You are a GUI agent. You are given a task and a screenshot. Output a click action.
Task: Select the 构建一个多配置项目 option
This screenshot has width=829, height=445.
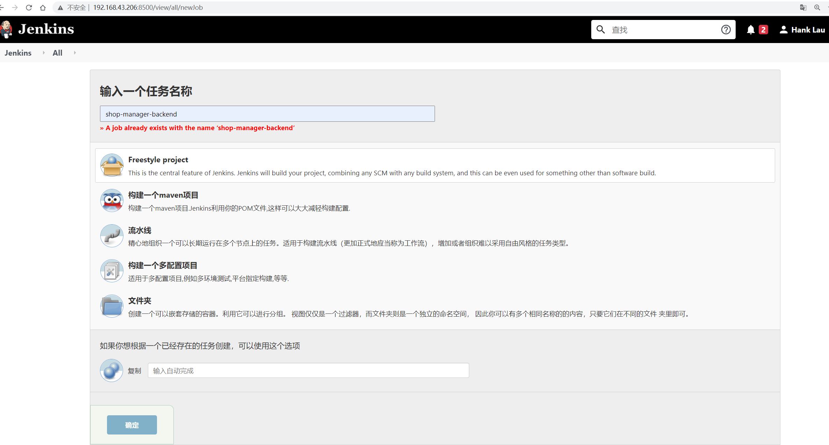[163, 265]
